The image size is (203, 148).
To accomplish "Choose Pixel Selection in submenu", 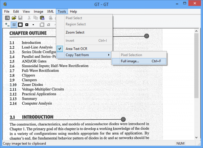I will (x=139, y=55).
